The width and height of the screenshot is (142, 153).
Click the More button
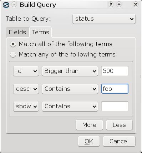coord(89,125)
